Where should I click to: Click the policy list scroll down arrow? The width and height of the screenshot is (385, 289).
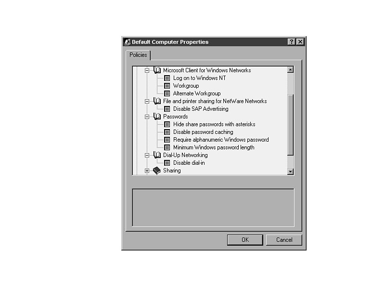point(291,171)
